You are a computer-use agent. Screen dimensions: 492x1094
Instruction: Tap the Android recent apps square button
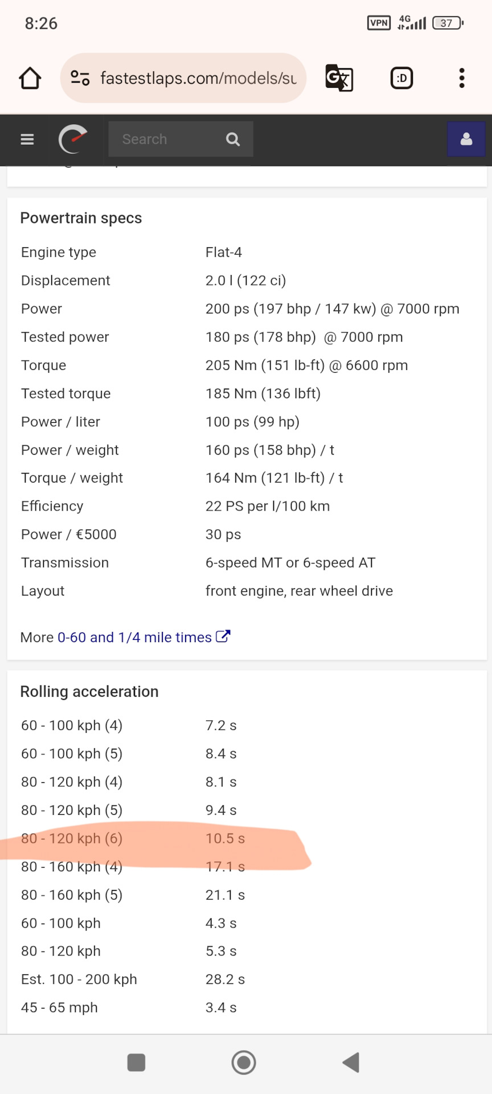(x=136, y=1063)
